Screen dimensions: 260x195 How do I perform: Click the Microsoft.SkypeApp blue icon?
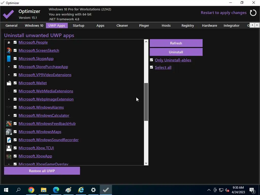tap(9, 59)
